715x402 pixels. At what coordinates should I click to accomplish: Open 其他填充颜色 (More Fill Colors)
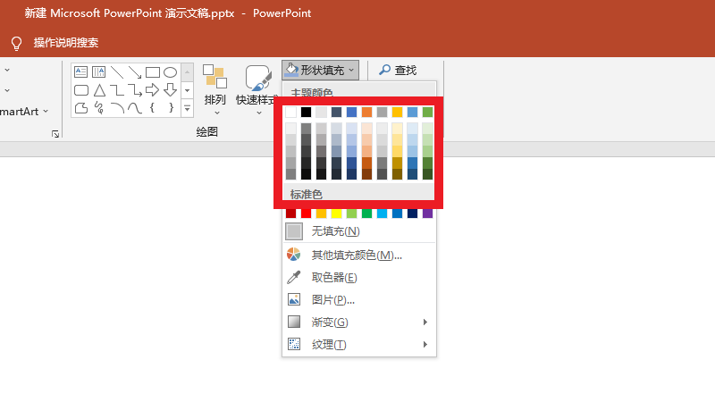pos(356,255)
